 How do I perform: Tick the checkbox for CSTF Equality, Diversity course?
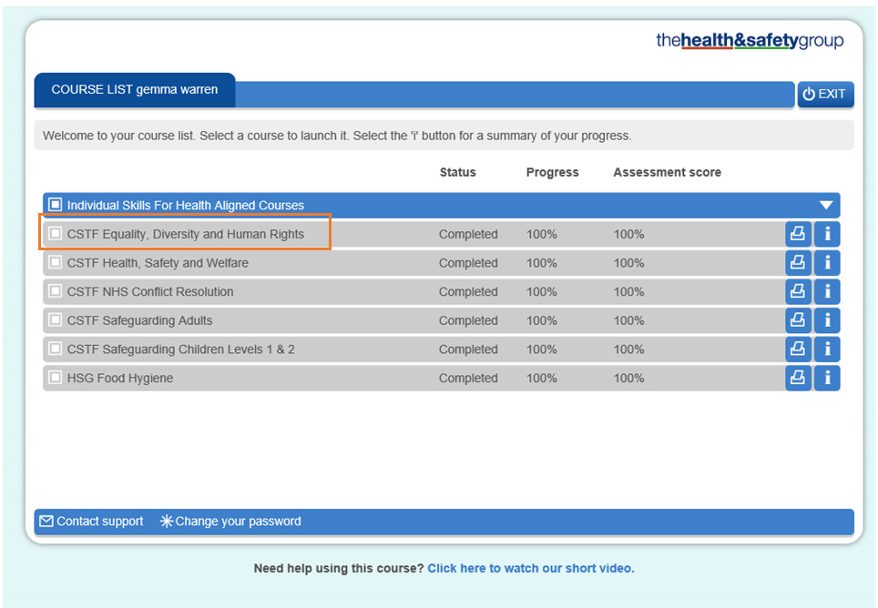tap(54, 233)
